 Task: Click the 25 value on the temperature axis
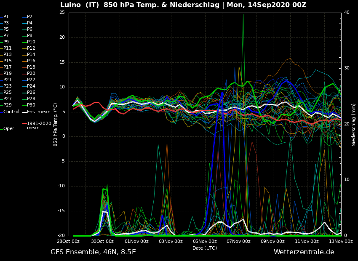[x=62, y=13]
